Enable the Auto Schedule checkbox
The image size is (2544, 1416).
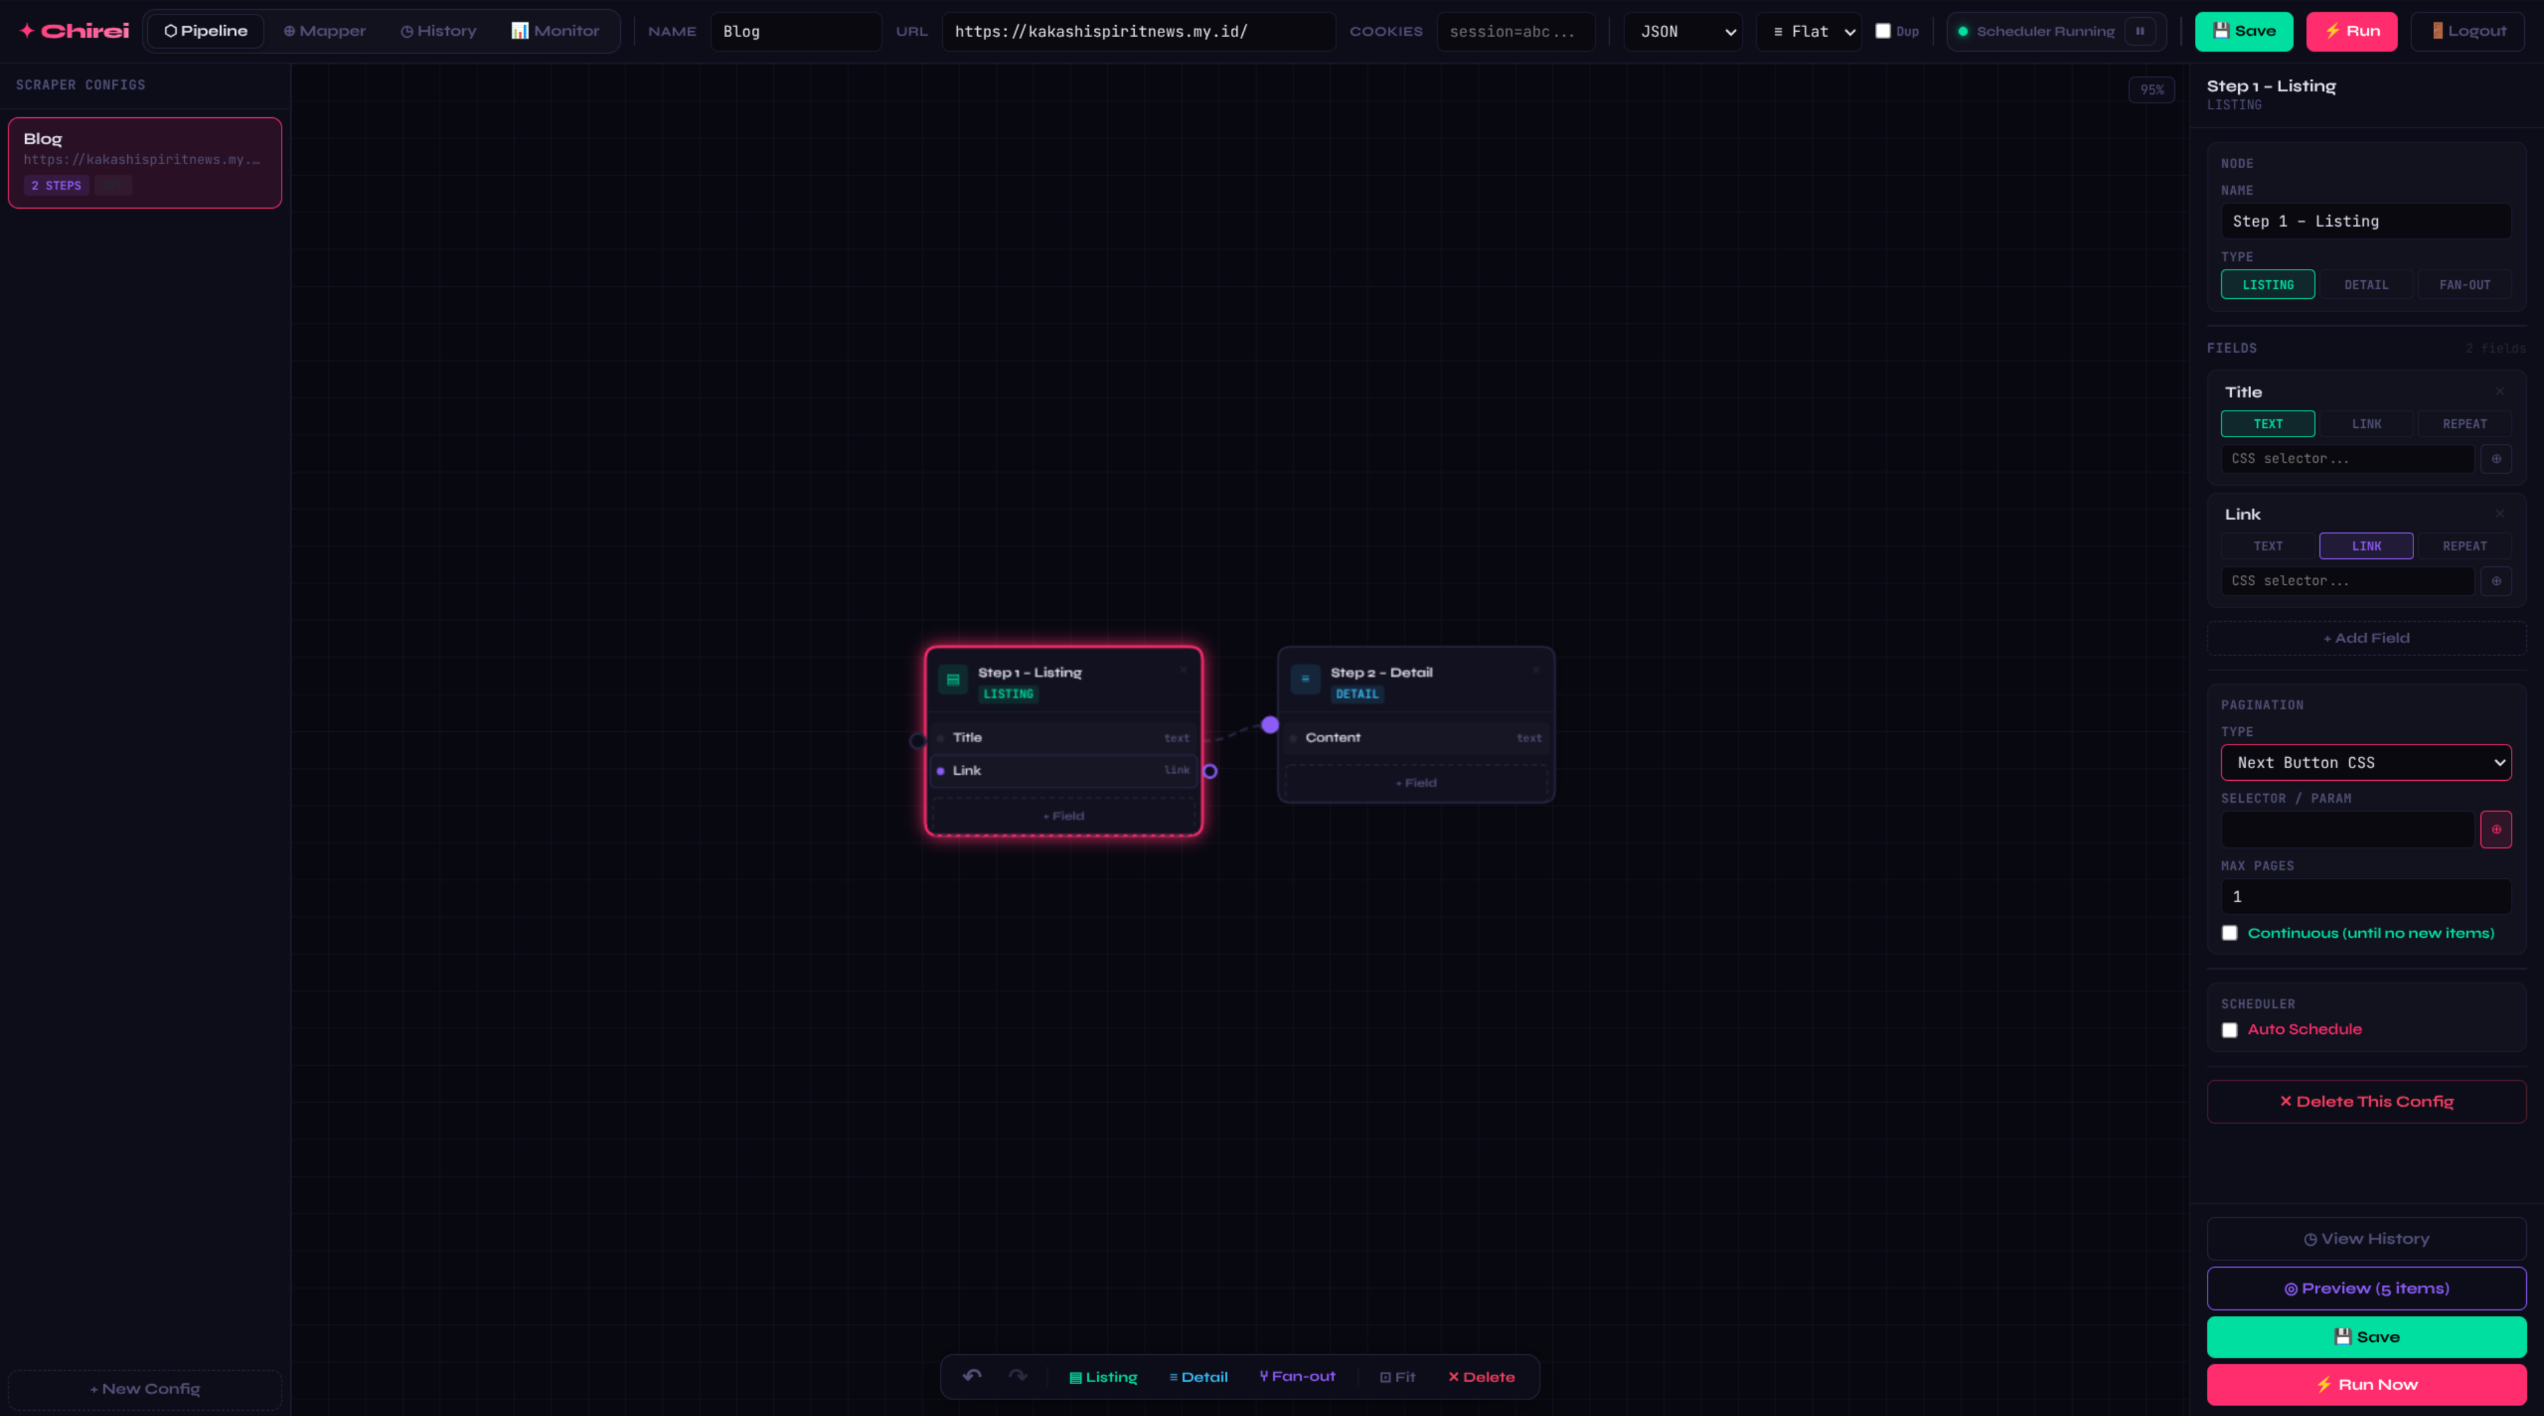pyautogui.click(x=2230, y=1030)
